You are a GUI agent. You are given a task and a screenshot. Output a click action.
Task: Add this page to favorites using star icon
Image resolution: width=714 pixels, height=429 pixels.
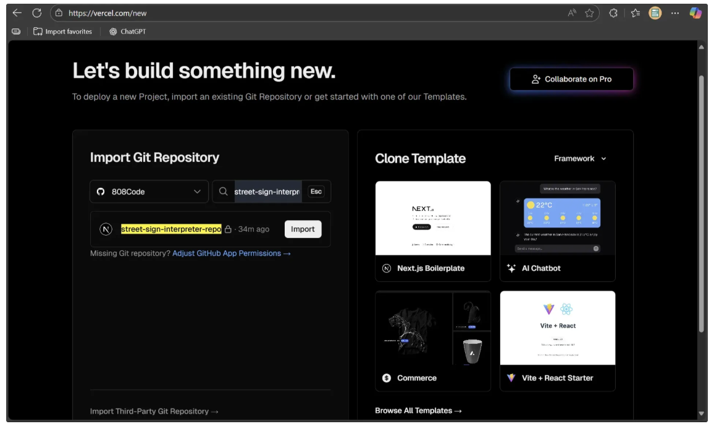[x=589, y=13]
